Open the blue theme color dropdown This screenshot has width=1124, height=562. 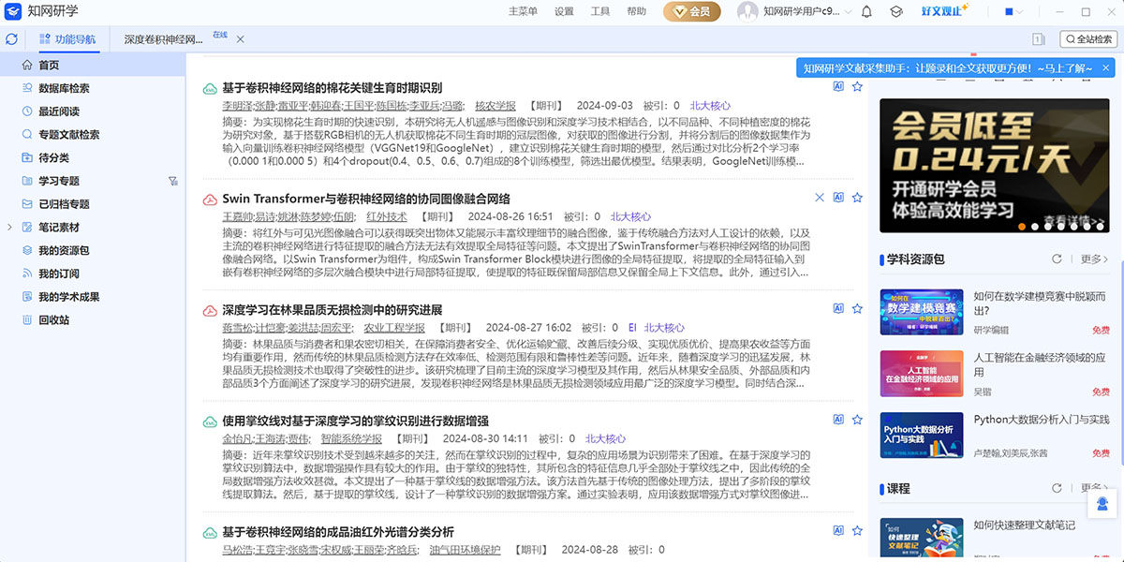(1013, 12)
